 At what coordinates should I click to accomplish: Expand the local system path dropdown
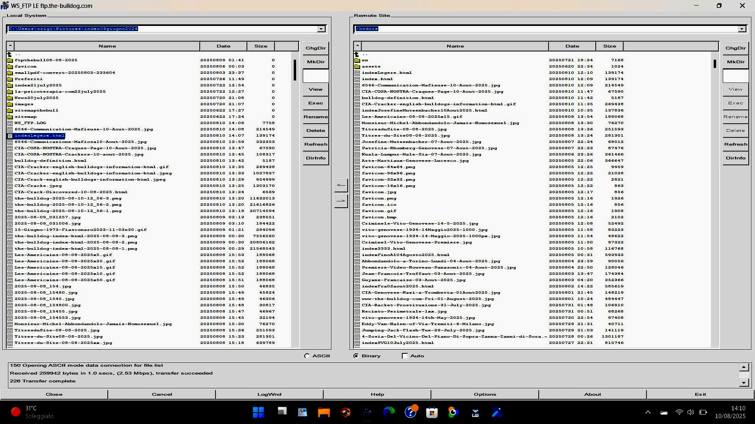click(321, 29)
